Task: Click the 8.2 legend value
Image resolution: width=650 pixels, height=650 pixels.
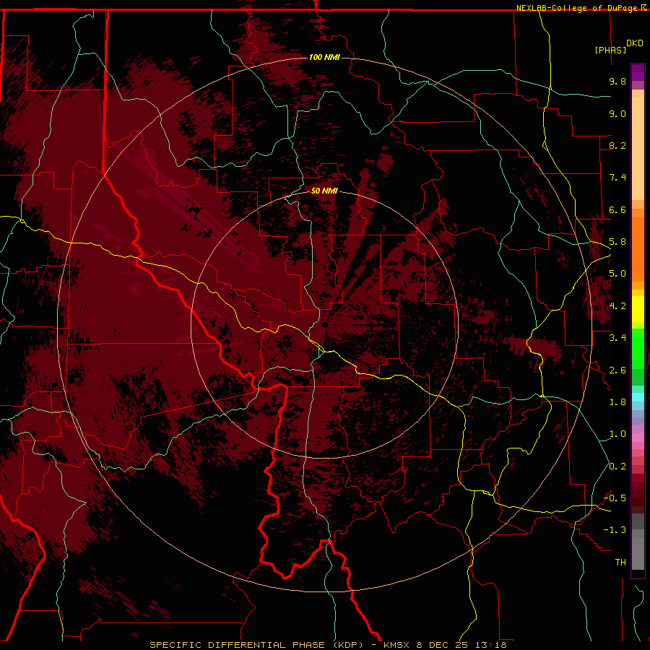Action: pyautogui.click(x=617, y=145)
